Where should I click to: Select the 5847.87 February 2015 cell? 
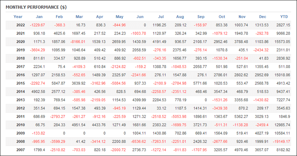[x=58, y=83]
